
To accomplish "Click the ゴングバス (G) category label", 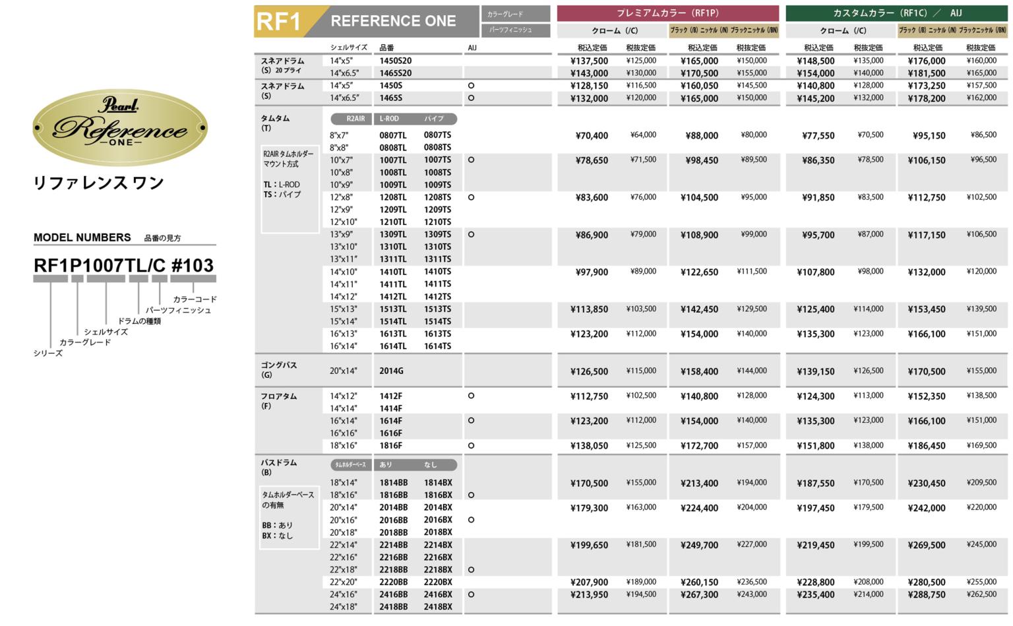I will pos(279,369).
